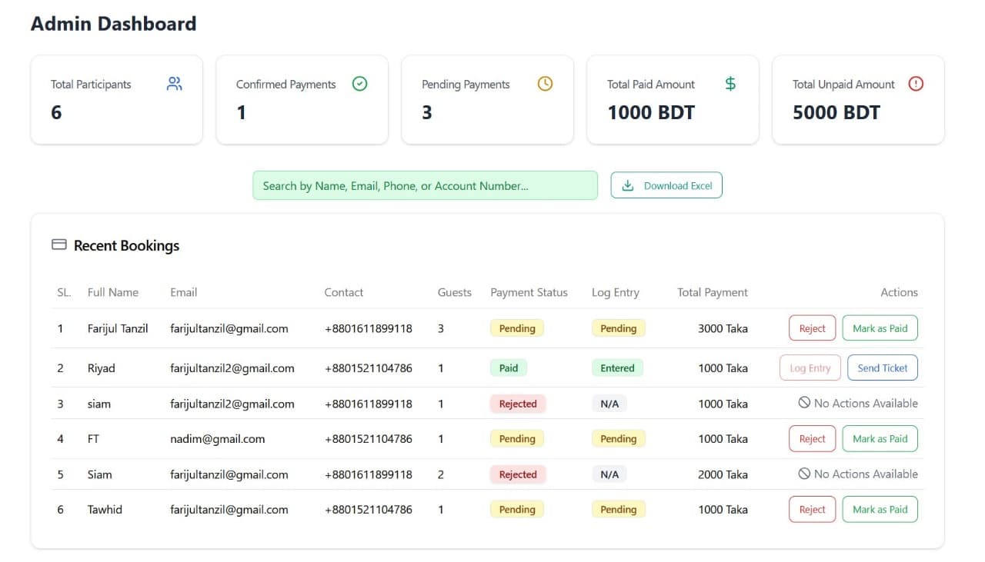Click the Confirmed Payments checkmark icon
Viewport: 985px width, 562px height.
click(x=359, y=84)
